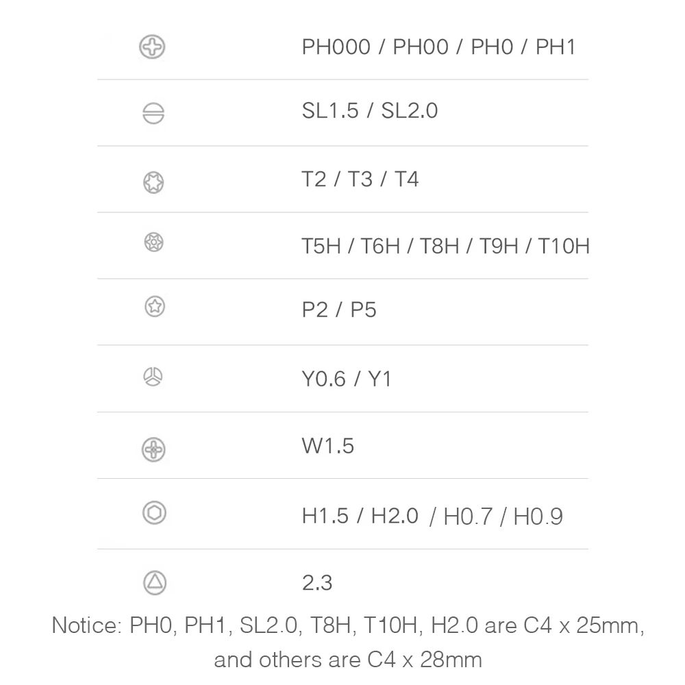
Task: Click the 'and others are C4 x 28mm' text
Action: [x=348, y=660]
